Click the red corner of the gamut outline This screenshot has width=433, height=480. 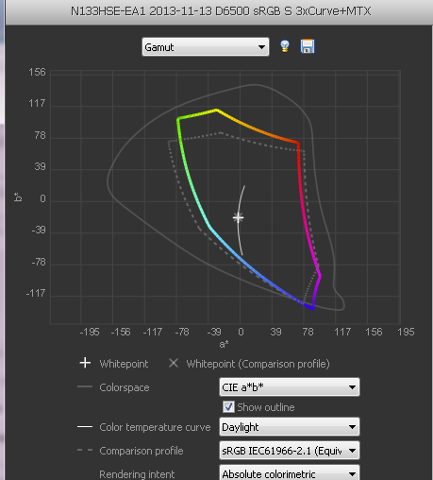point(298,144)
